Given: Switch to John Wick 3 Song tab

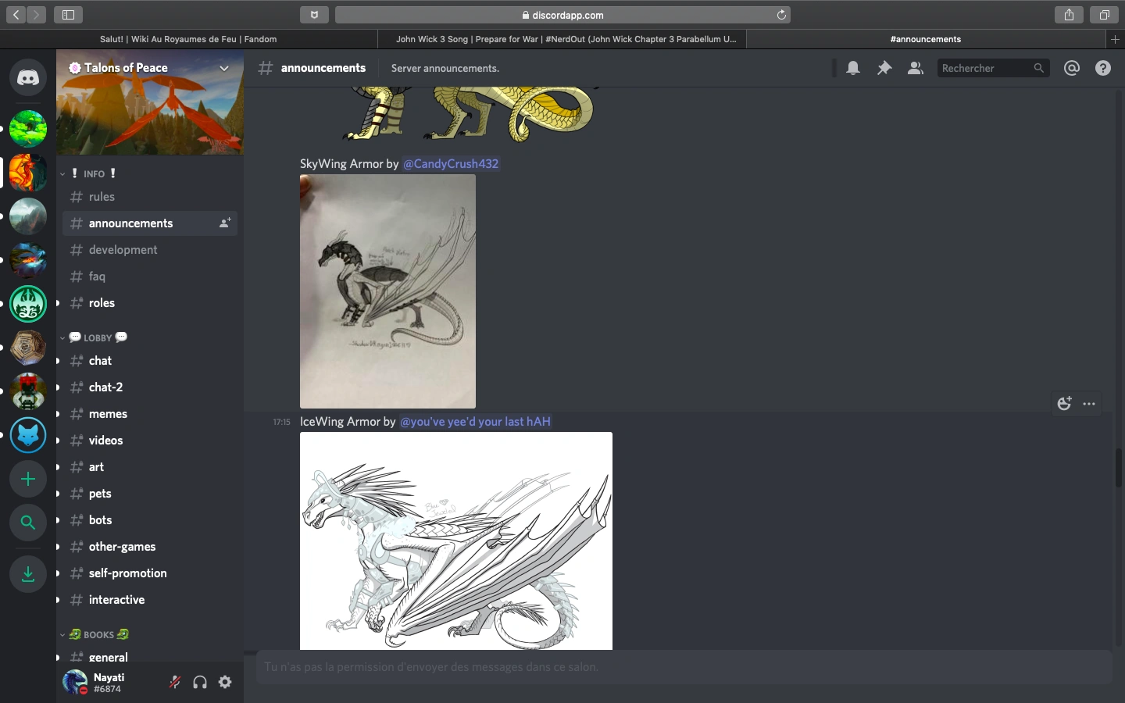Looking at the screenshot, I should (x=566, y=39).
